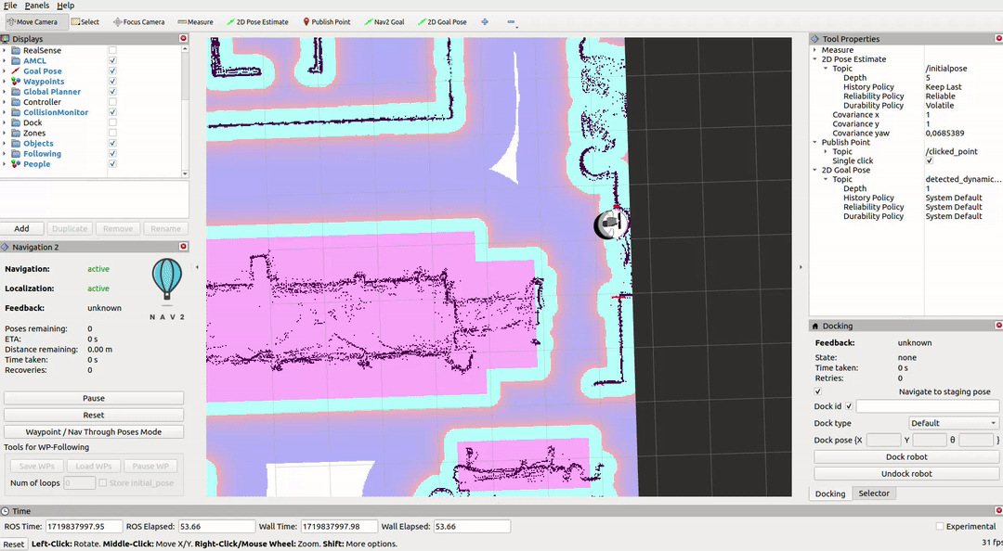The image size is (1003, 551).
Task: Pick the Measure tool
Action: (x=195, y=21)
